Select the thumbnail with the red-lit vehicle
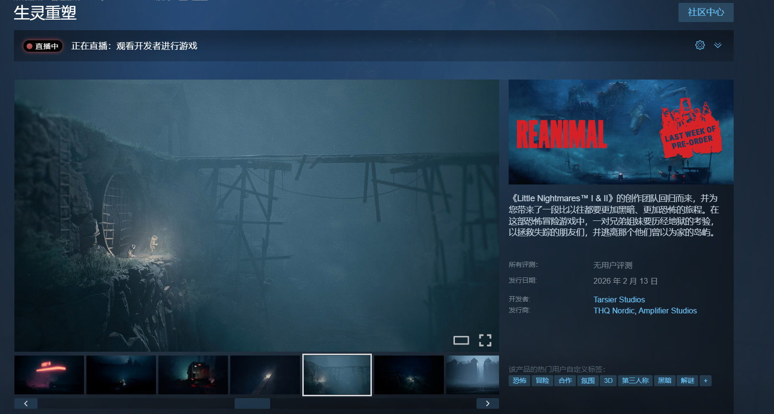Image resolution: width=774 pixels, height=414 pixels. click(x=193, y=375)
